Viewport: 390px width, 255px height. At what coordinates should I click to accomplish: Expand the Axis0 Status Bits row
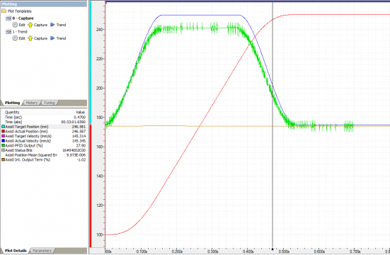point(3,150)
